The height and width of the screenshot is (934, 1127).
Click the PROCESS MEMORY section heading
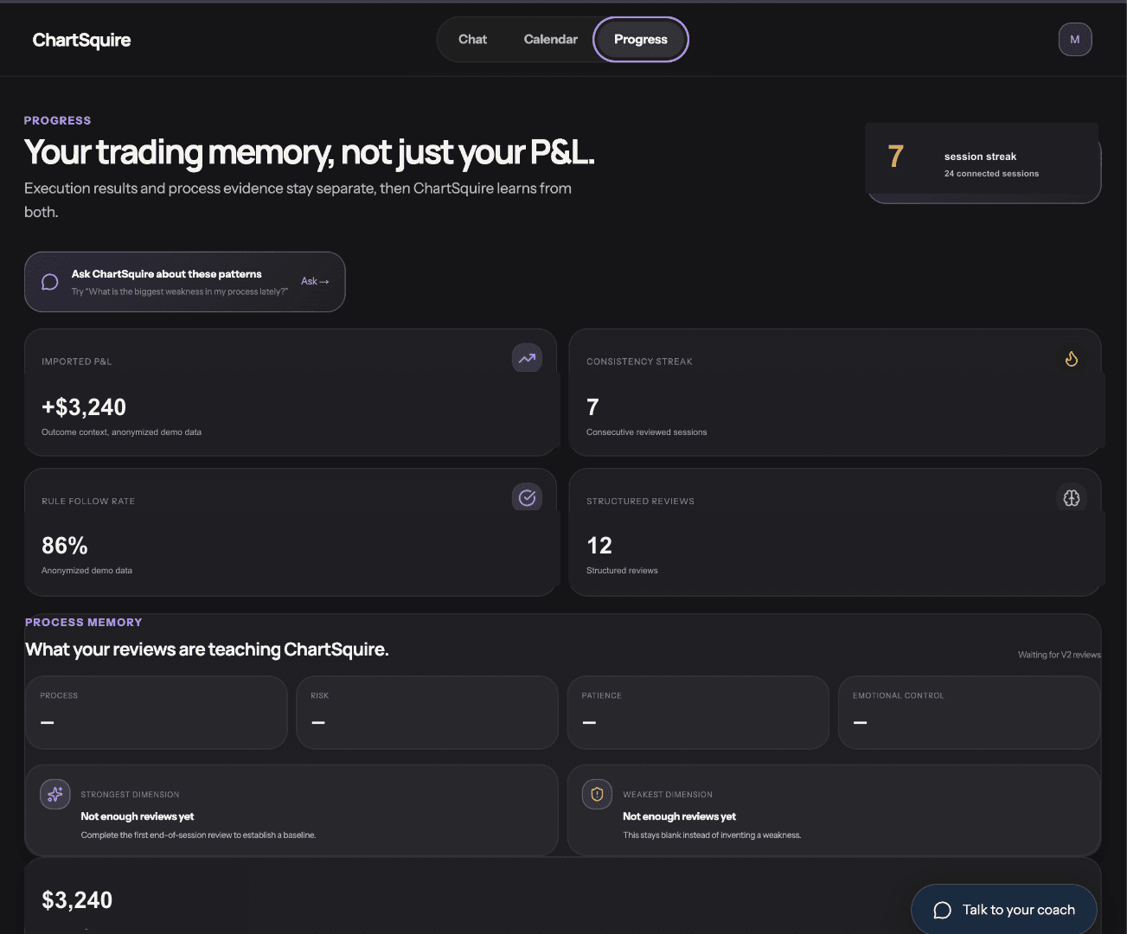(x=83, y=623)
